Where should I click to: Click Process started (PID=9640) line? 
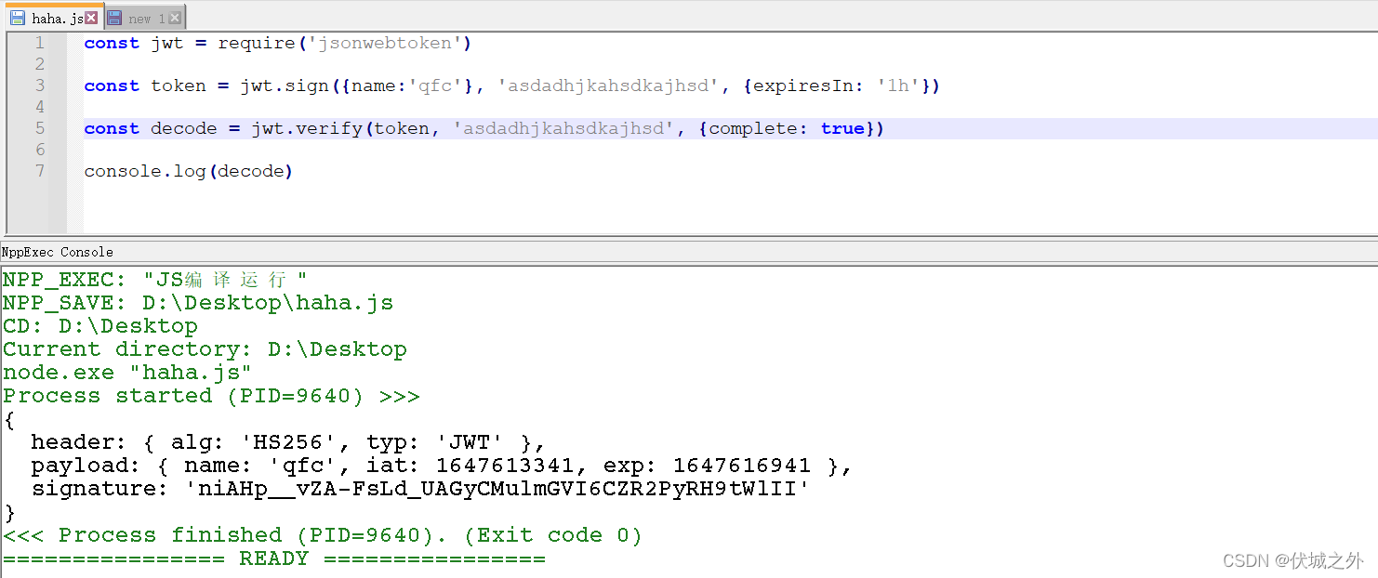[211, 396]
